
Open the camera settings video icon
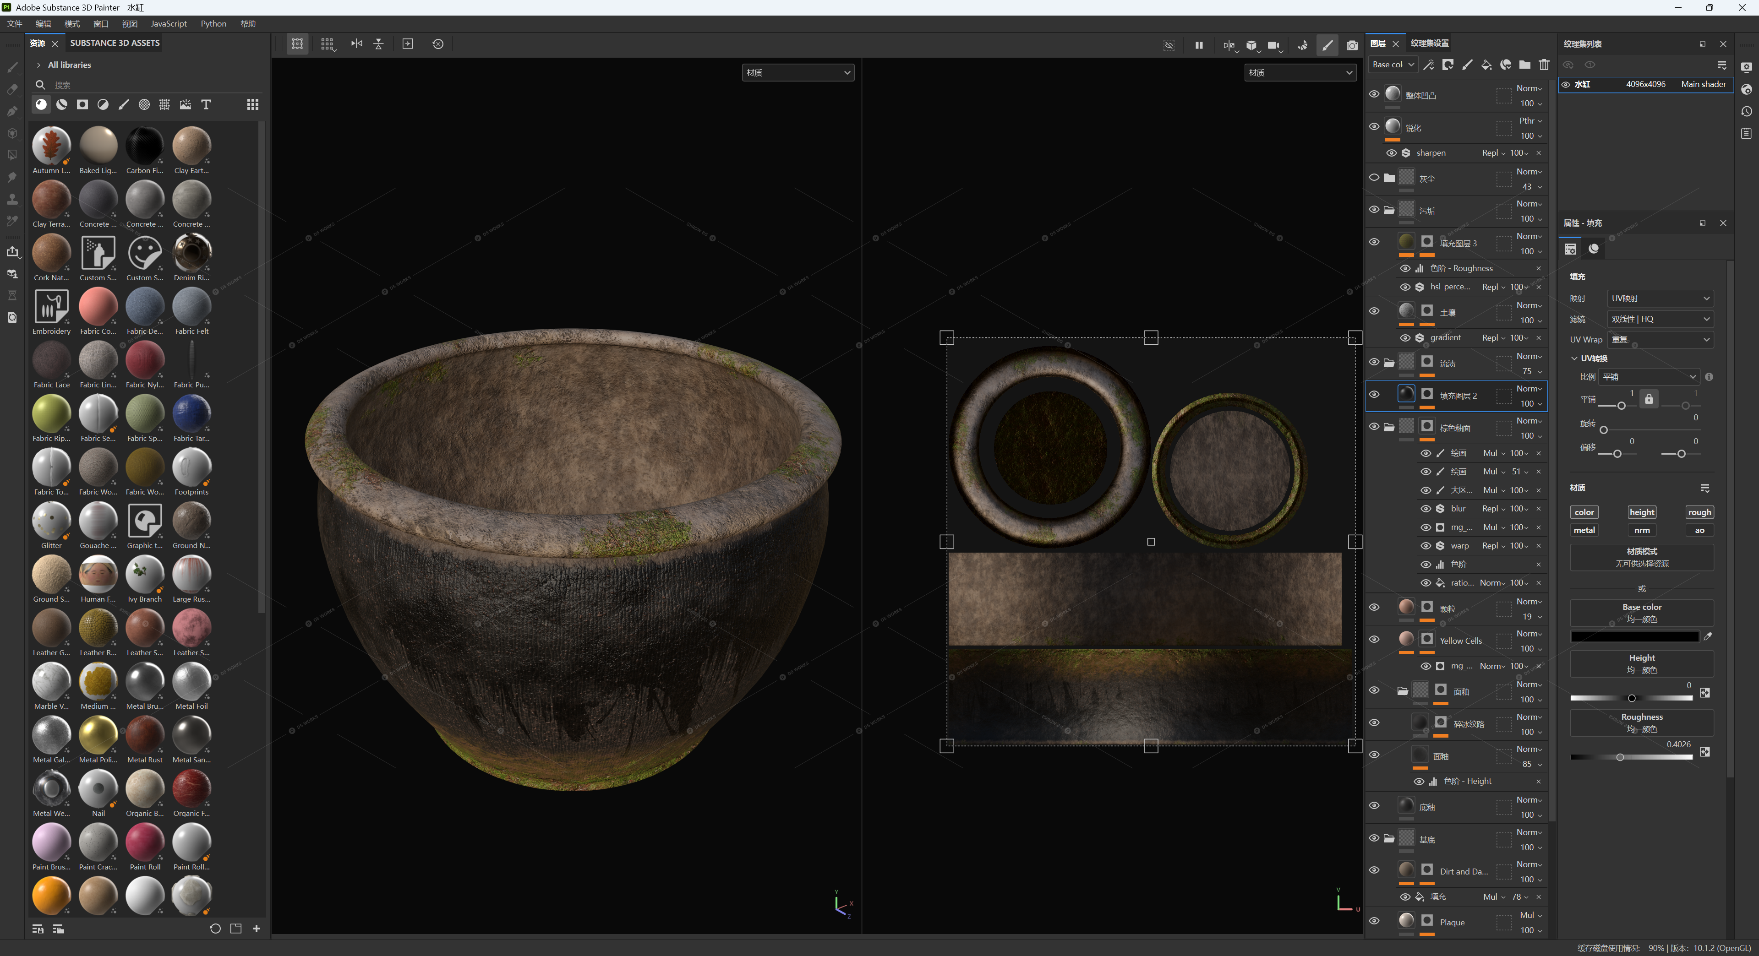[x=1274, y=45]
